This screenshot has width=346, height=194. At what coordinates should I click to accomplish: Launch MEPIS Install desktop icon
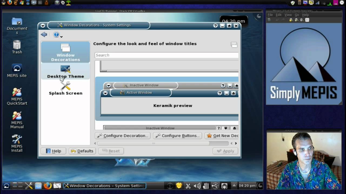(17, 143)
